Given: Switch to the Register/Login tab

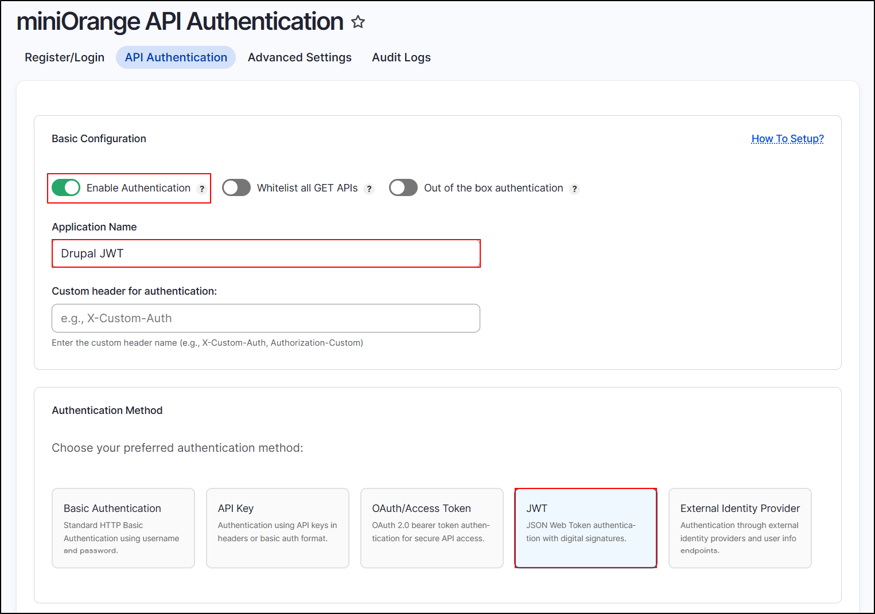Looking at the screenshot, I should point(64,57).
